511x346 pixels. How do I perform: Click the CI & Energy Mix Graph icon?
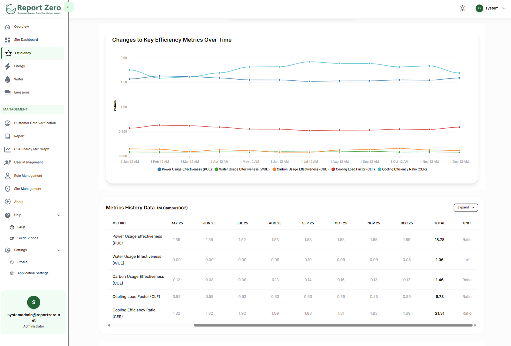(x=8, y=149)
